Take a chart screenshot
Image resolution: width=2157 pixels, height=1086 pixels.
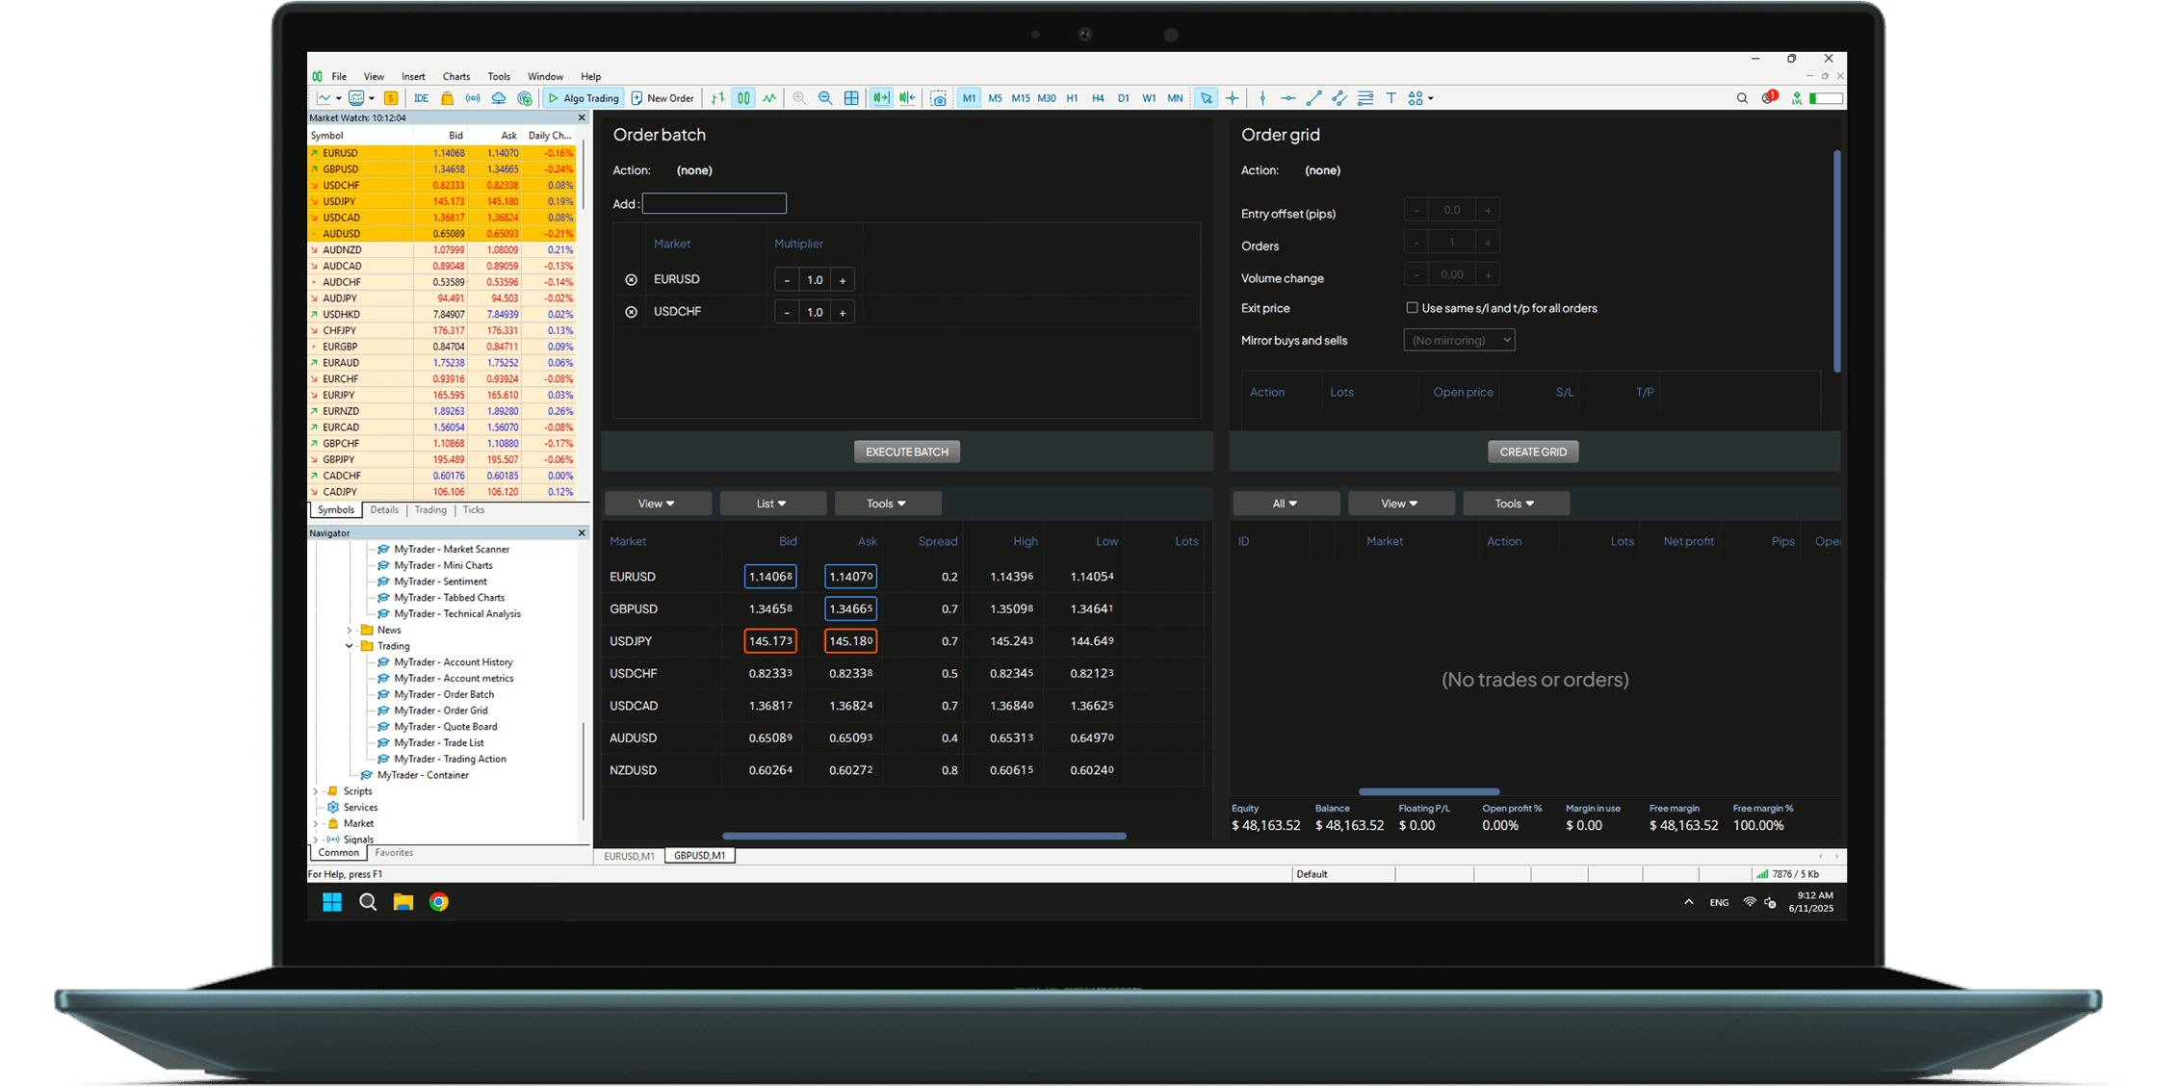(x=939, y=97)
